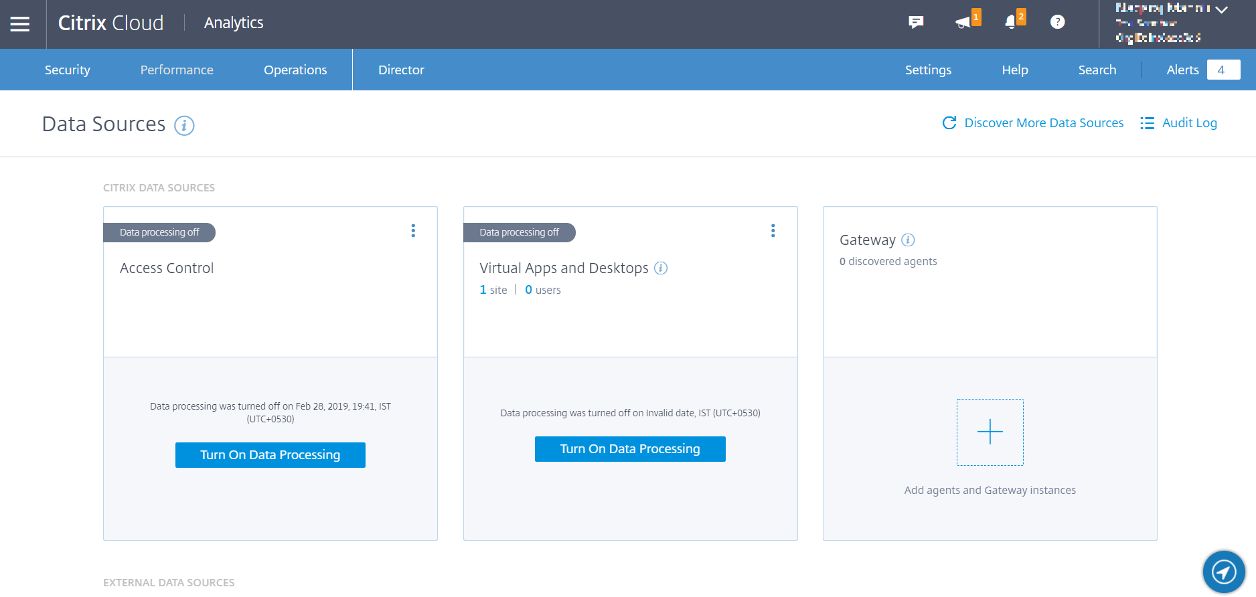1256x597 pixels.
Task: Click the 'Add agents and Gateway instances' text
Action: coord(990,491)
